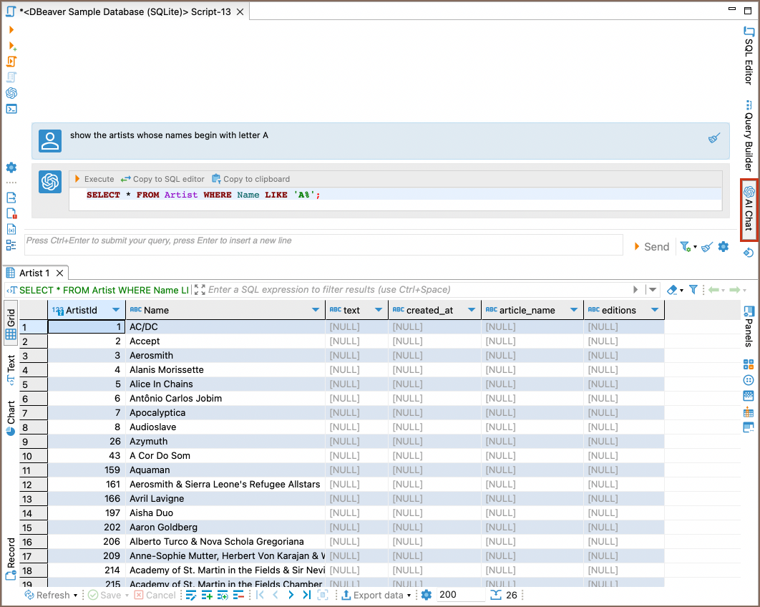This screenshot has height=607, width=760.
Task: Clear filters with the eraser icon
Action: pos(672,290)
